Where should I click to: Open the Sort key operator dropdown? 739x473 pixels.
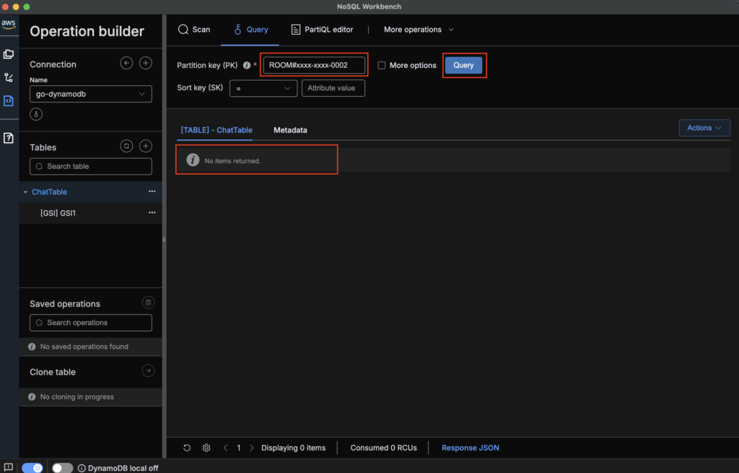pyautogui.click(x=263, y=88)
